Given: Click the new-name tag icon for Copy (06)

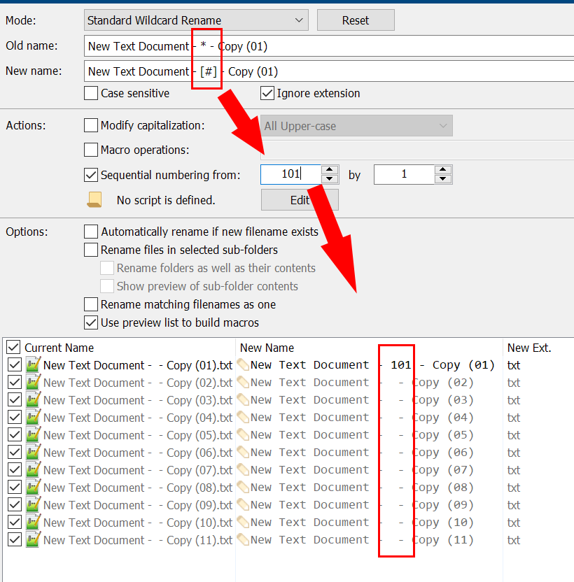Looking at the screenshot, I should point(244,452).
